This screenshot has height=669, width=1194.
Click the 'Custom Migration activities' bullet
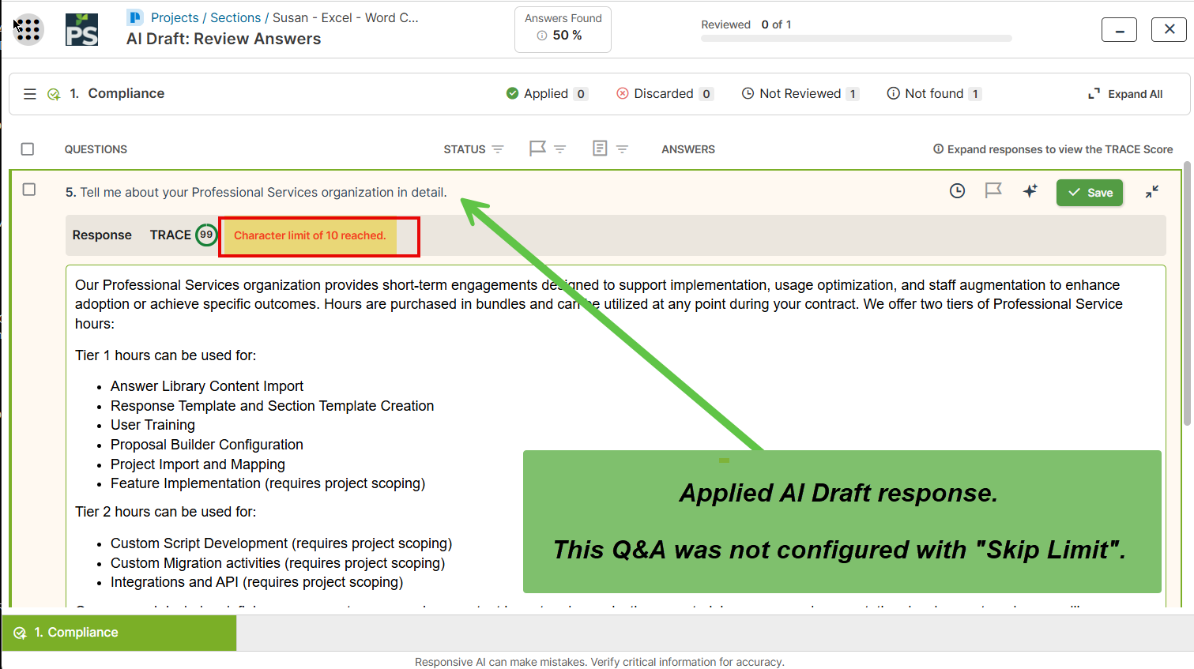[x=278, y=563]
